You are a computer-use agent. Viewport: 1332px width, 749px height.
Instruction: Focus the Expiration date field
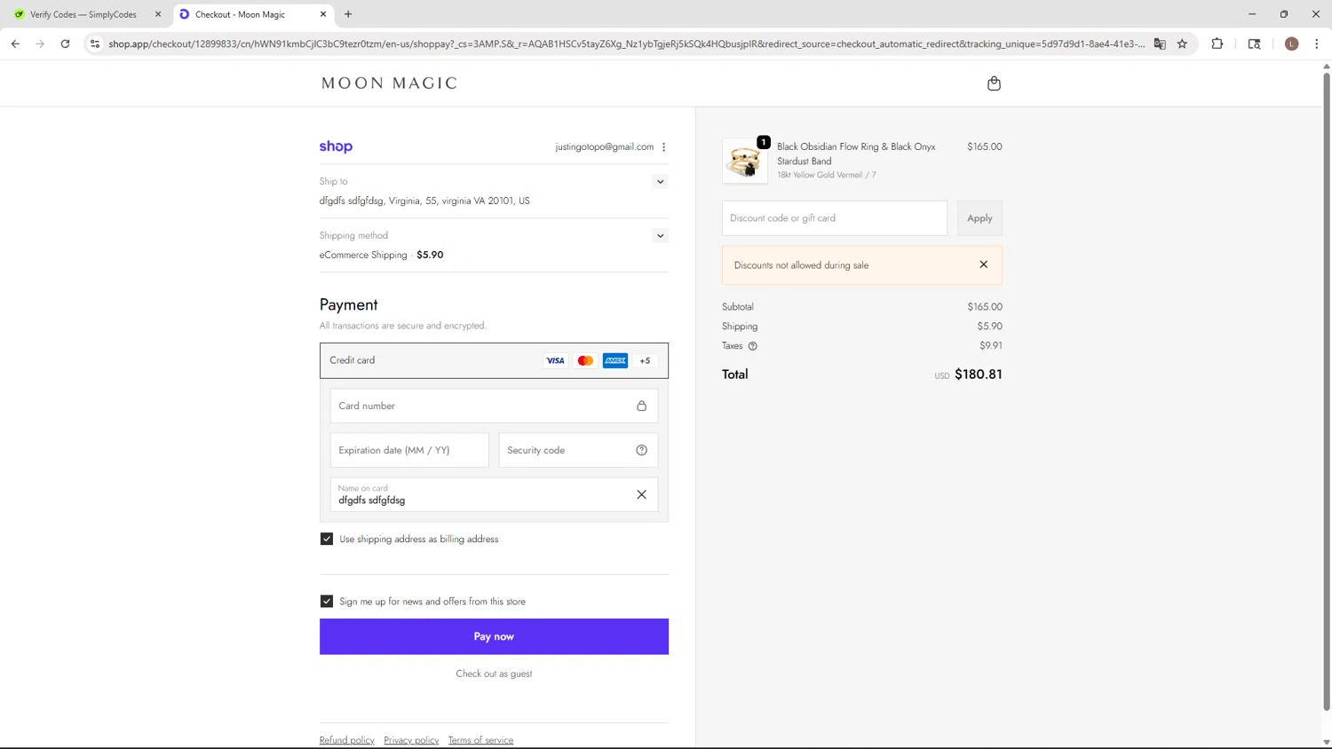tap(409, 450)
